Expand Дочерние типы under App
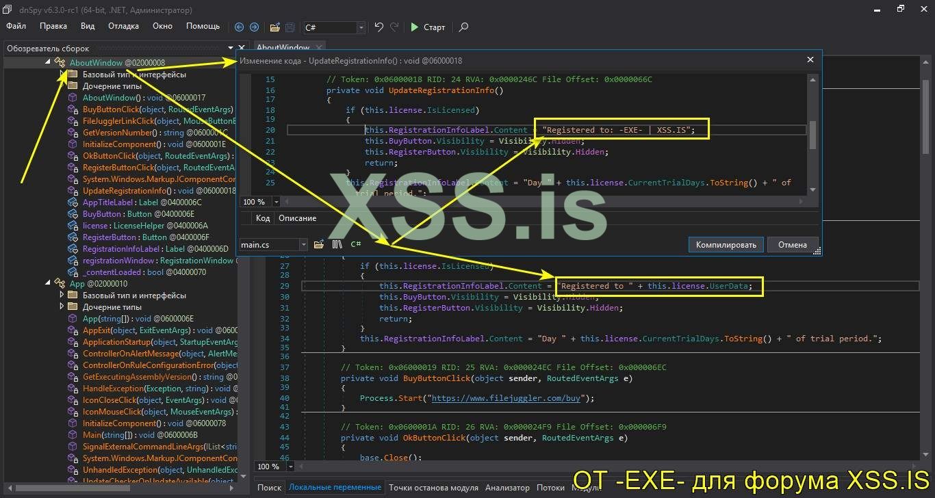This screenshot has width=935, height=498. pyautogui.click(x=62, y=307)
